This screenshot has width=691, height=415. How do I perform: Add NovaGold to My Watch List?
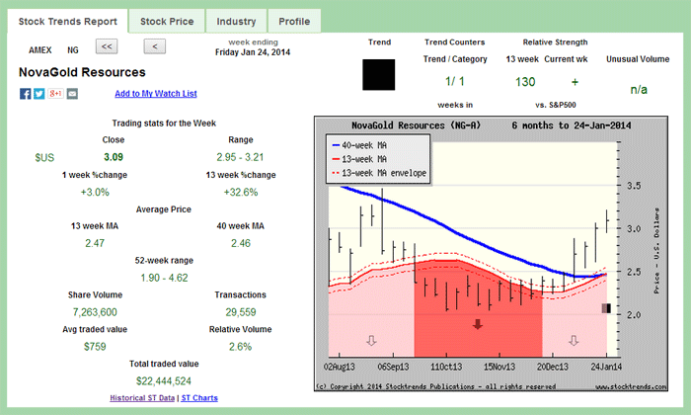coord(156,94)
